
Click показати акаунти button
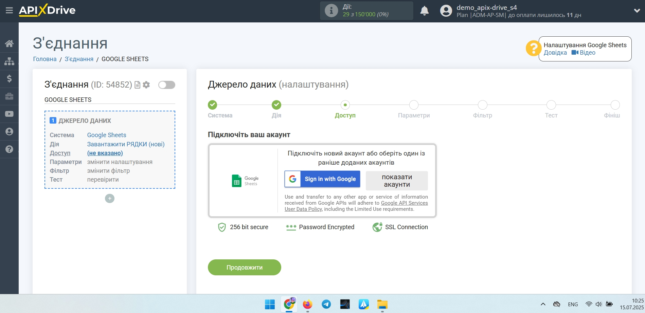[x=397, y=181]
